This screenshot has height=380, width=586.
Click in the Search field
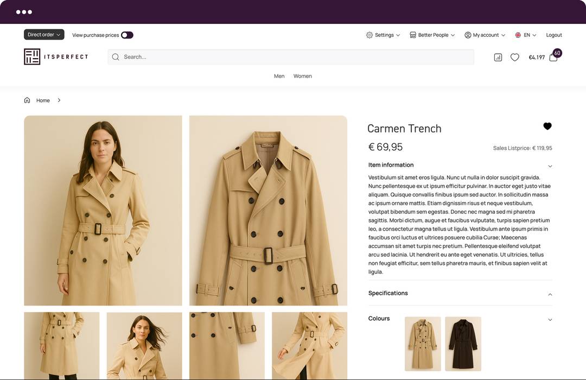[291, 57]
